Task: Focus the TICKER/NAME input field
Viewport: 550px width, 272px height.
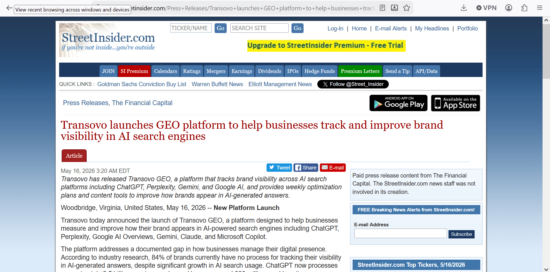Action: pos(191,28)
